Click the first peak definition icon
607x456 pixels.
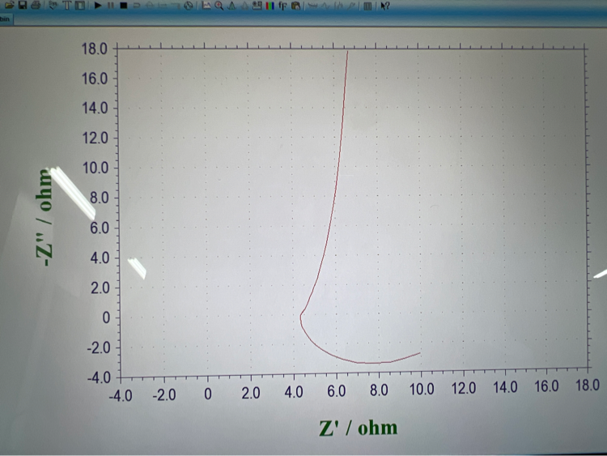click(x=231, y=6)
